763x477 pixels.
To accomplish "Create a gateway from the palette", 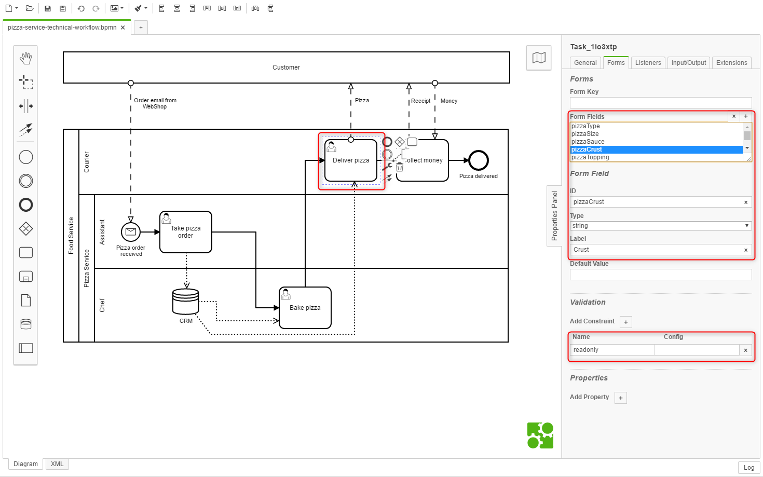I will (x=26, y=228).
